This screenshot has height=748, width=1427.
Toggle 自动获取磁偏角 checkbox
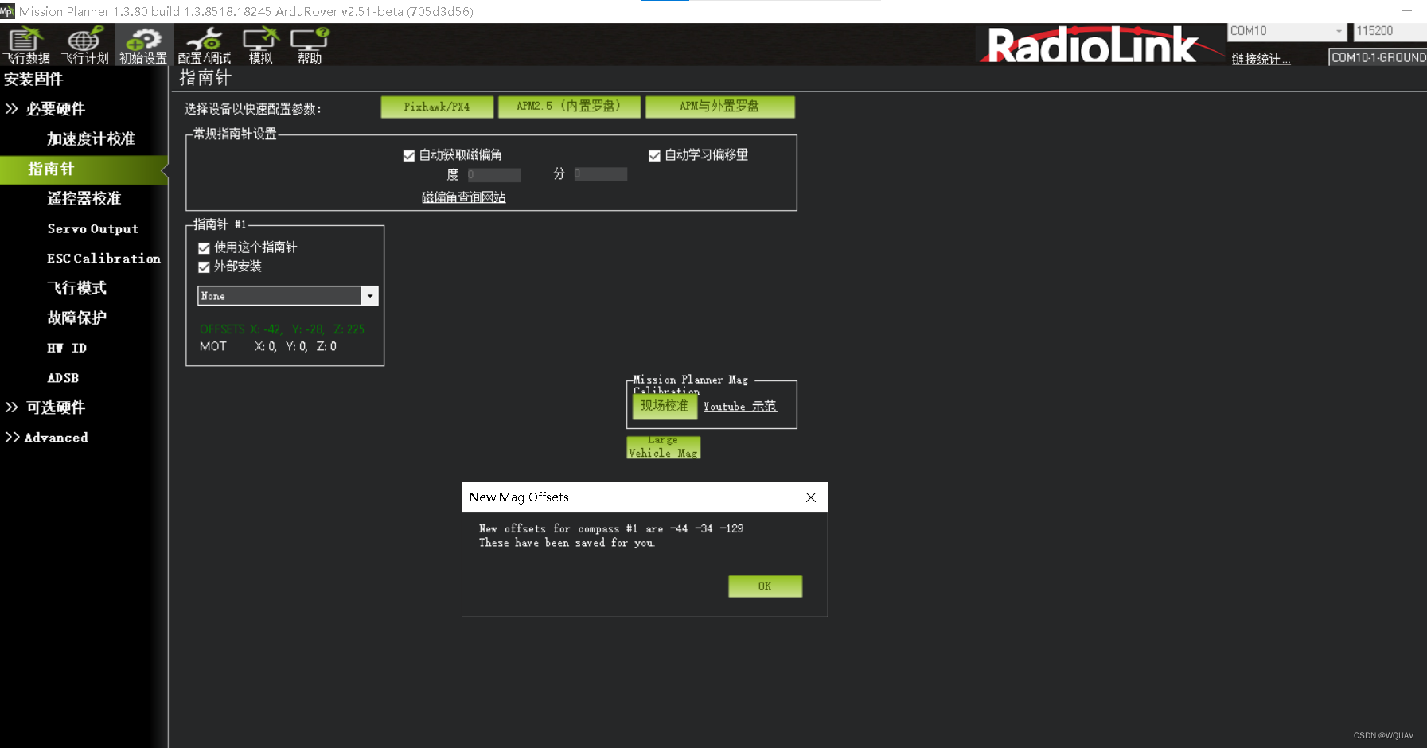point(409,156)
